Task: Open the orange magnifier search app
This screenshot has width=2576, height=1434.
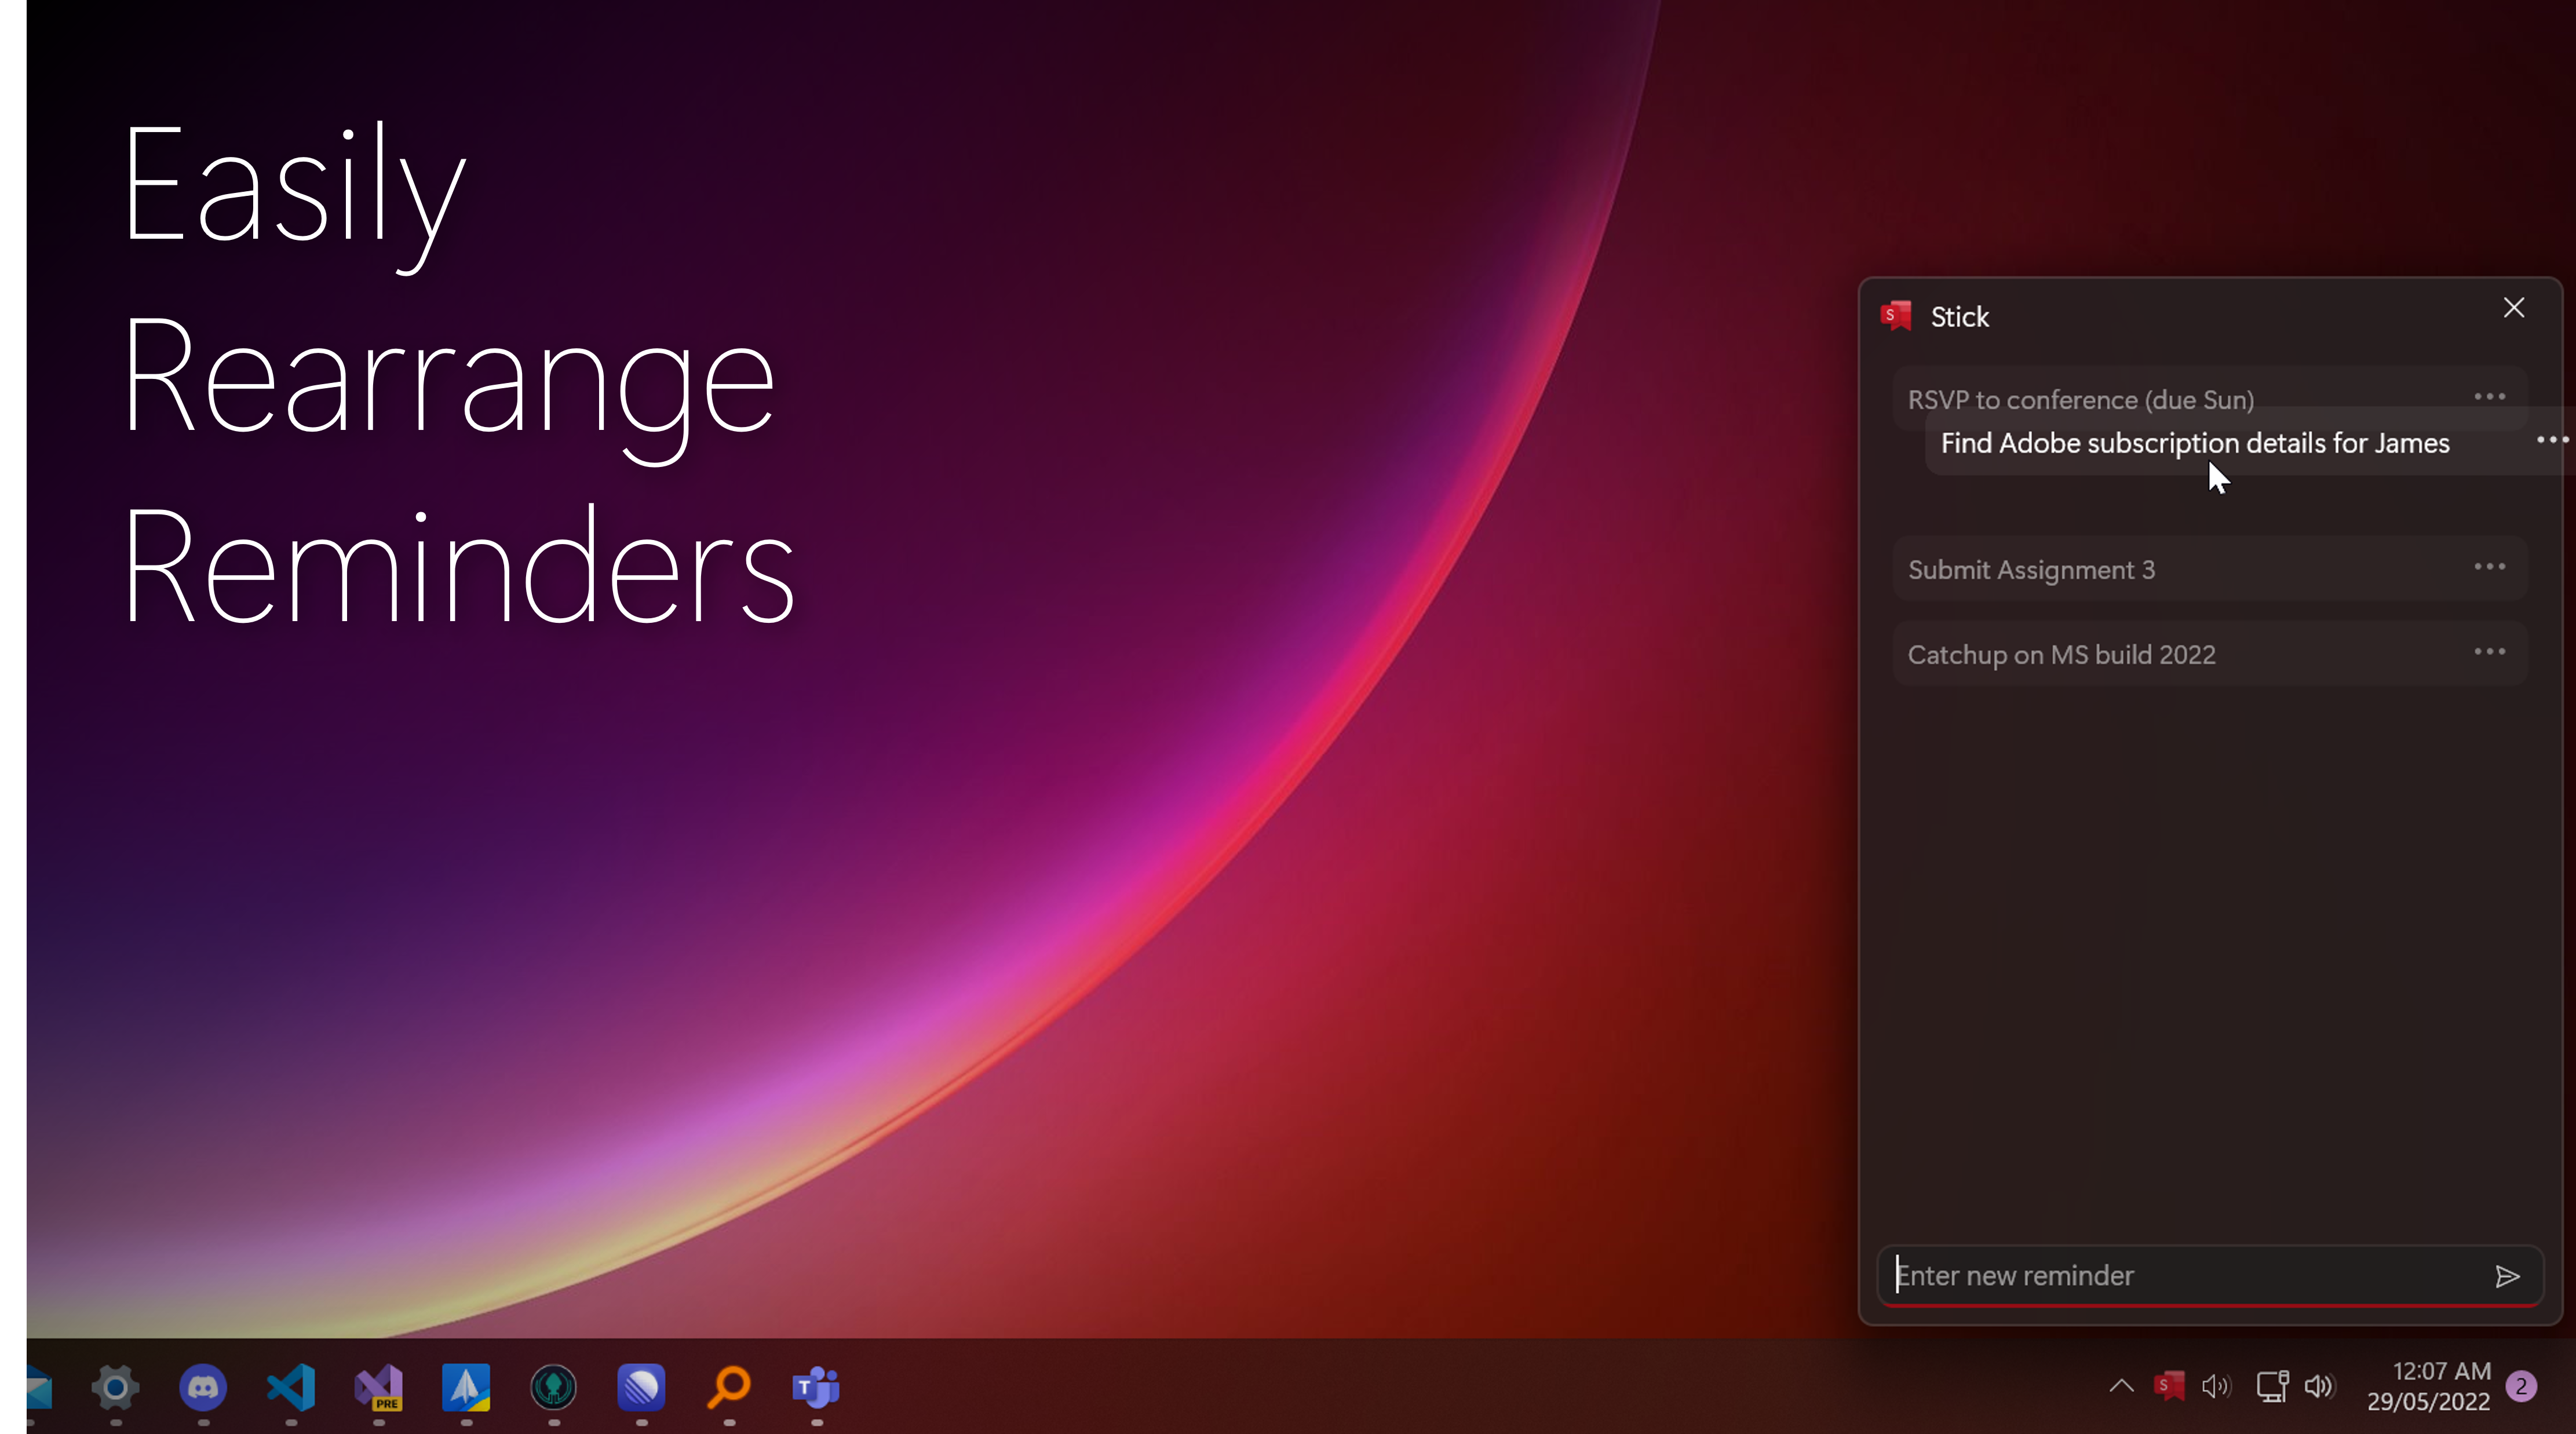Action: point(729,1387)
